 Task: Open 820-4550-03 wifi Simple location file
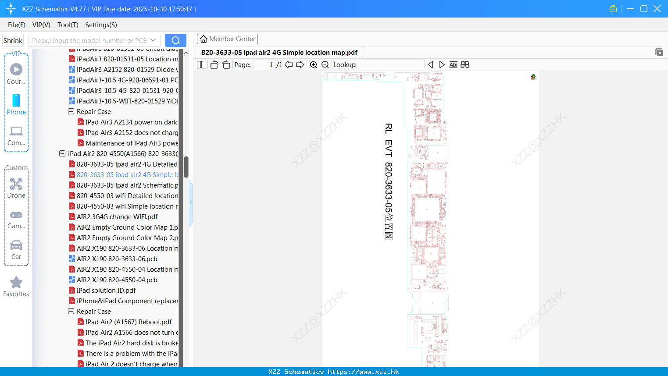click(x=124, y=206)
